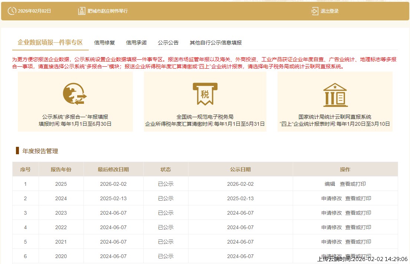Click the 国家统计局统计云联网直报系统 card text
The image size is (410, 264).
[335, 117]
